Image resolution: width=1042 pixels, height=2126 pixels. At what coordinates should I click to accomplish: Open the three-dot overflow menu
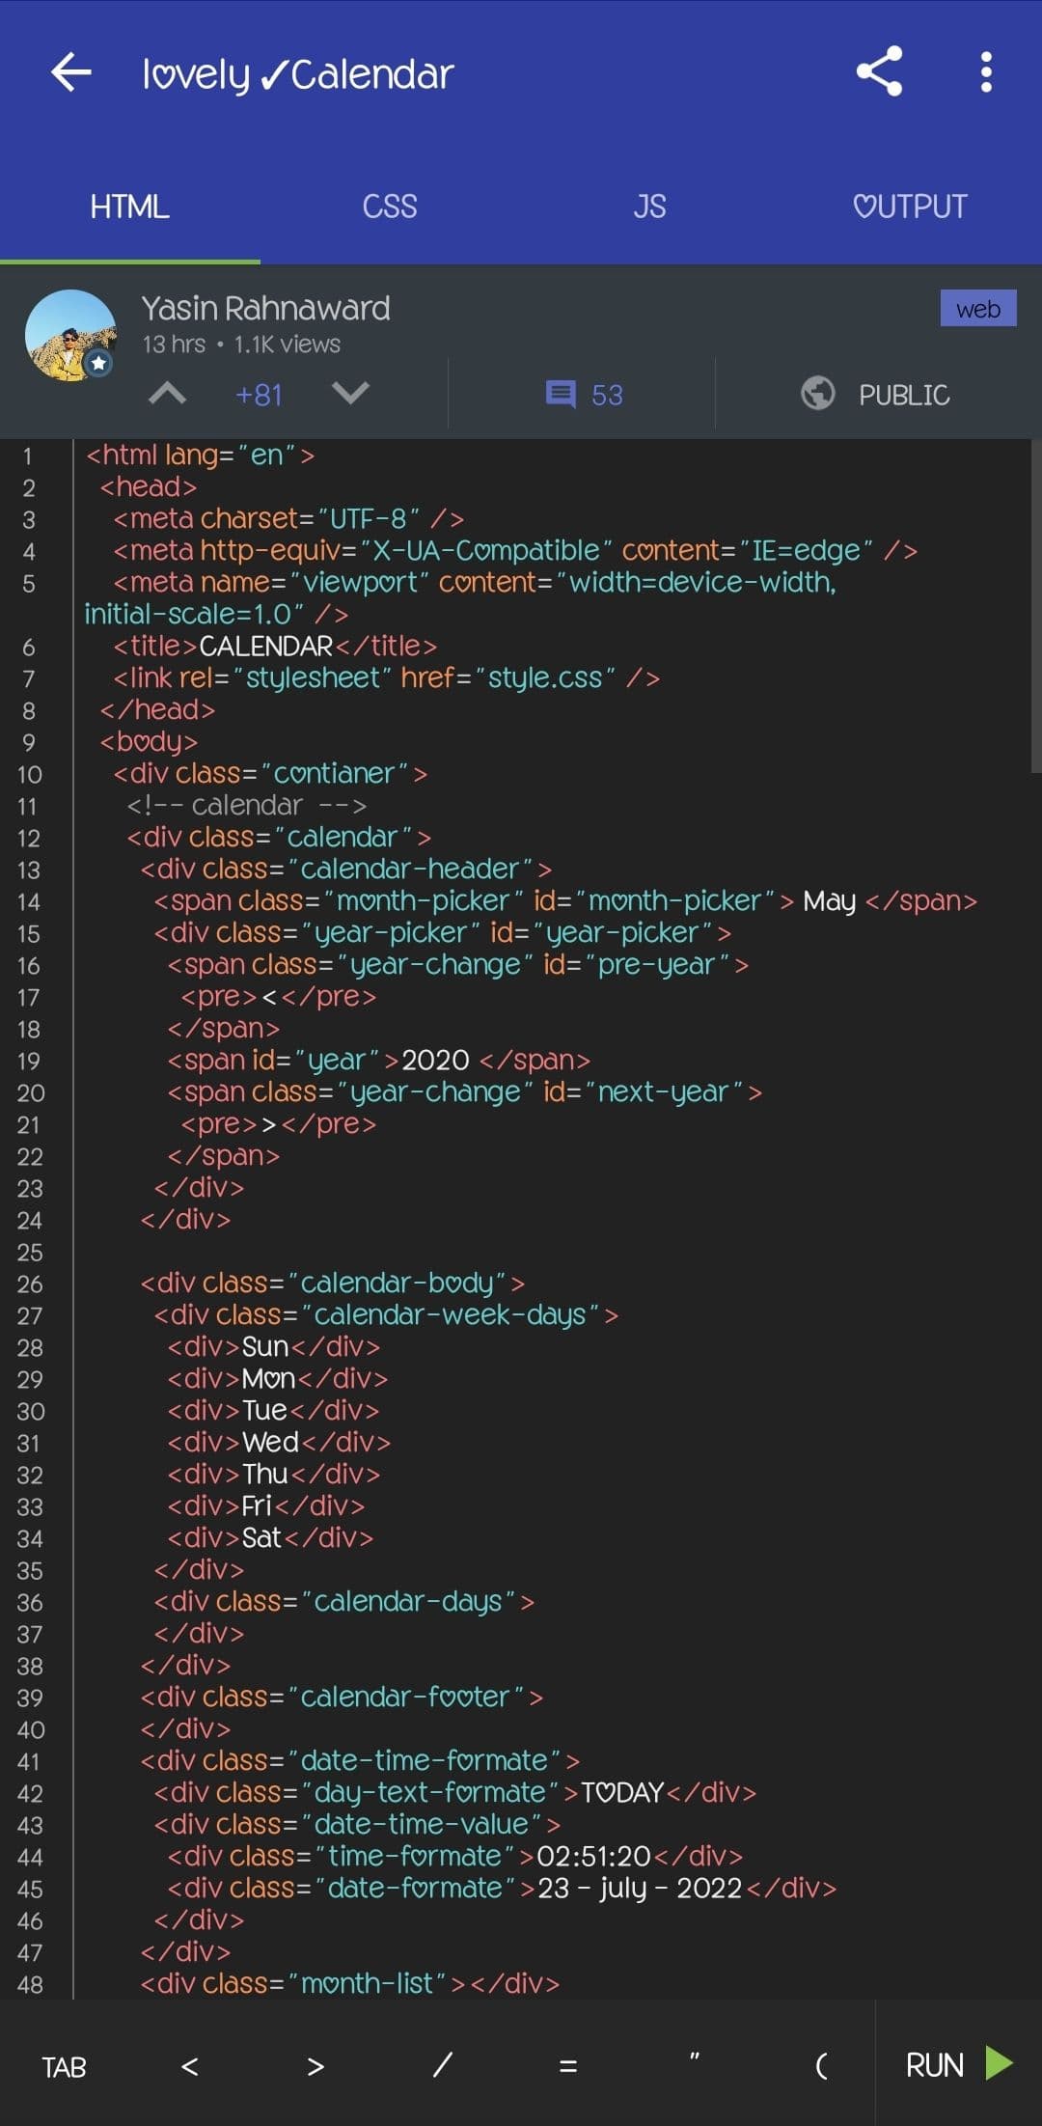tap(985, 72)
